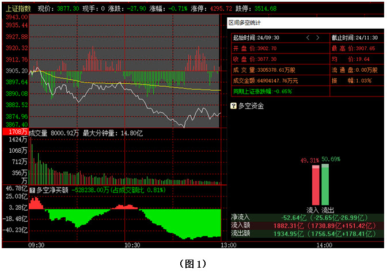The image size is (387, 278).
Task: Click the 09:30 time axis marker
Action: click(x=36, y=245)
